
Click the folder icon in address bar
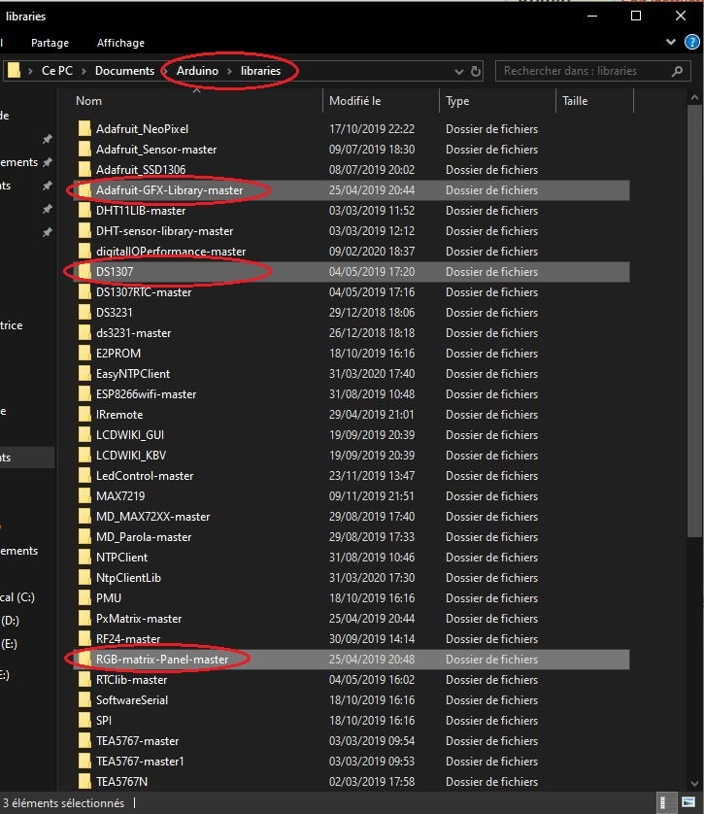pos(14,70)
